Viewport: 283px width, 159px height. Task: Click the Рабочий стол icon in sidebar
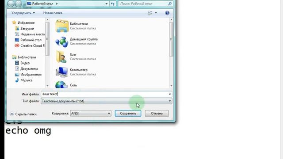point(17,40)
